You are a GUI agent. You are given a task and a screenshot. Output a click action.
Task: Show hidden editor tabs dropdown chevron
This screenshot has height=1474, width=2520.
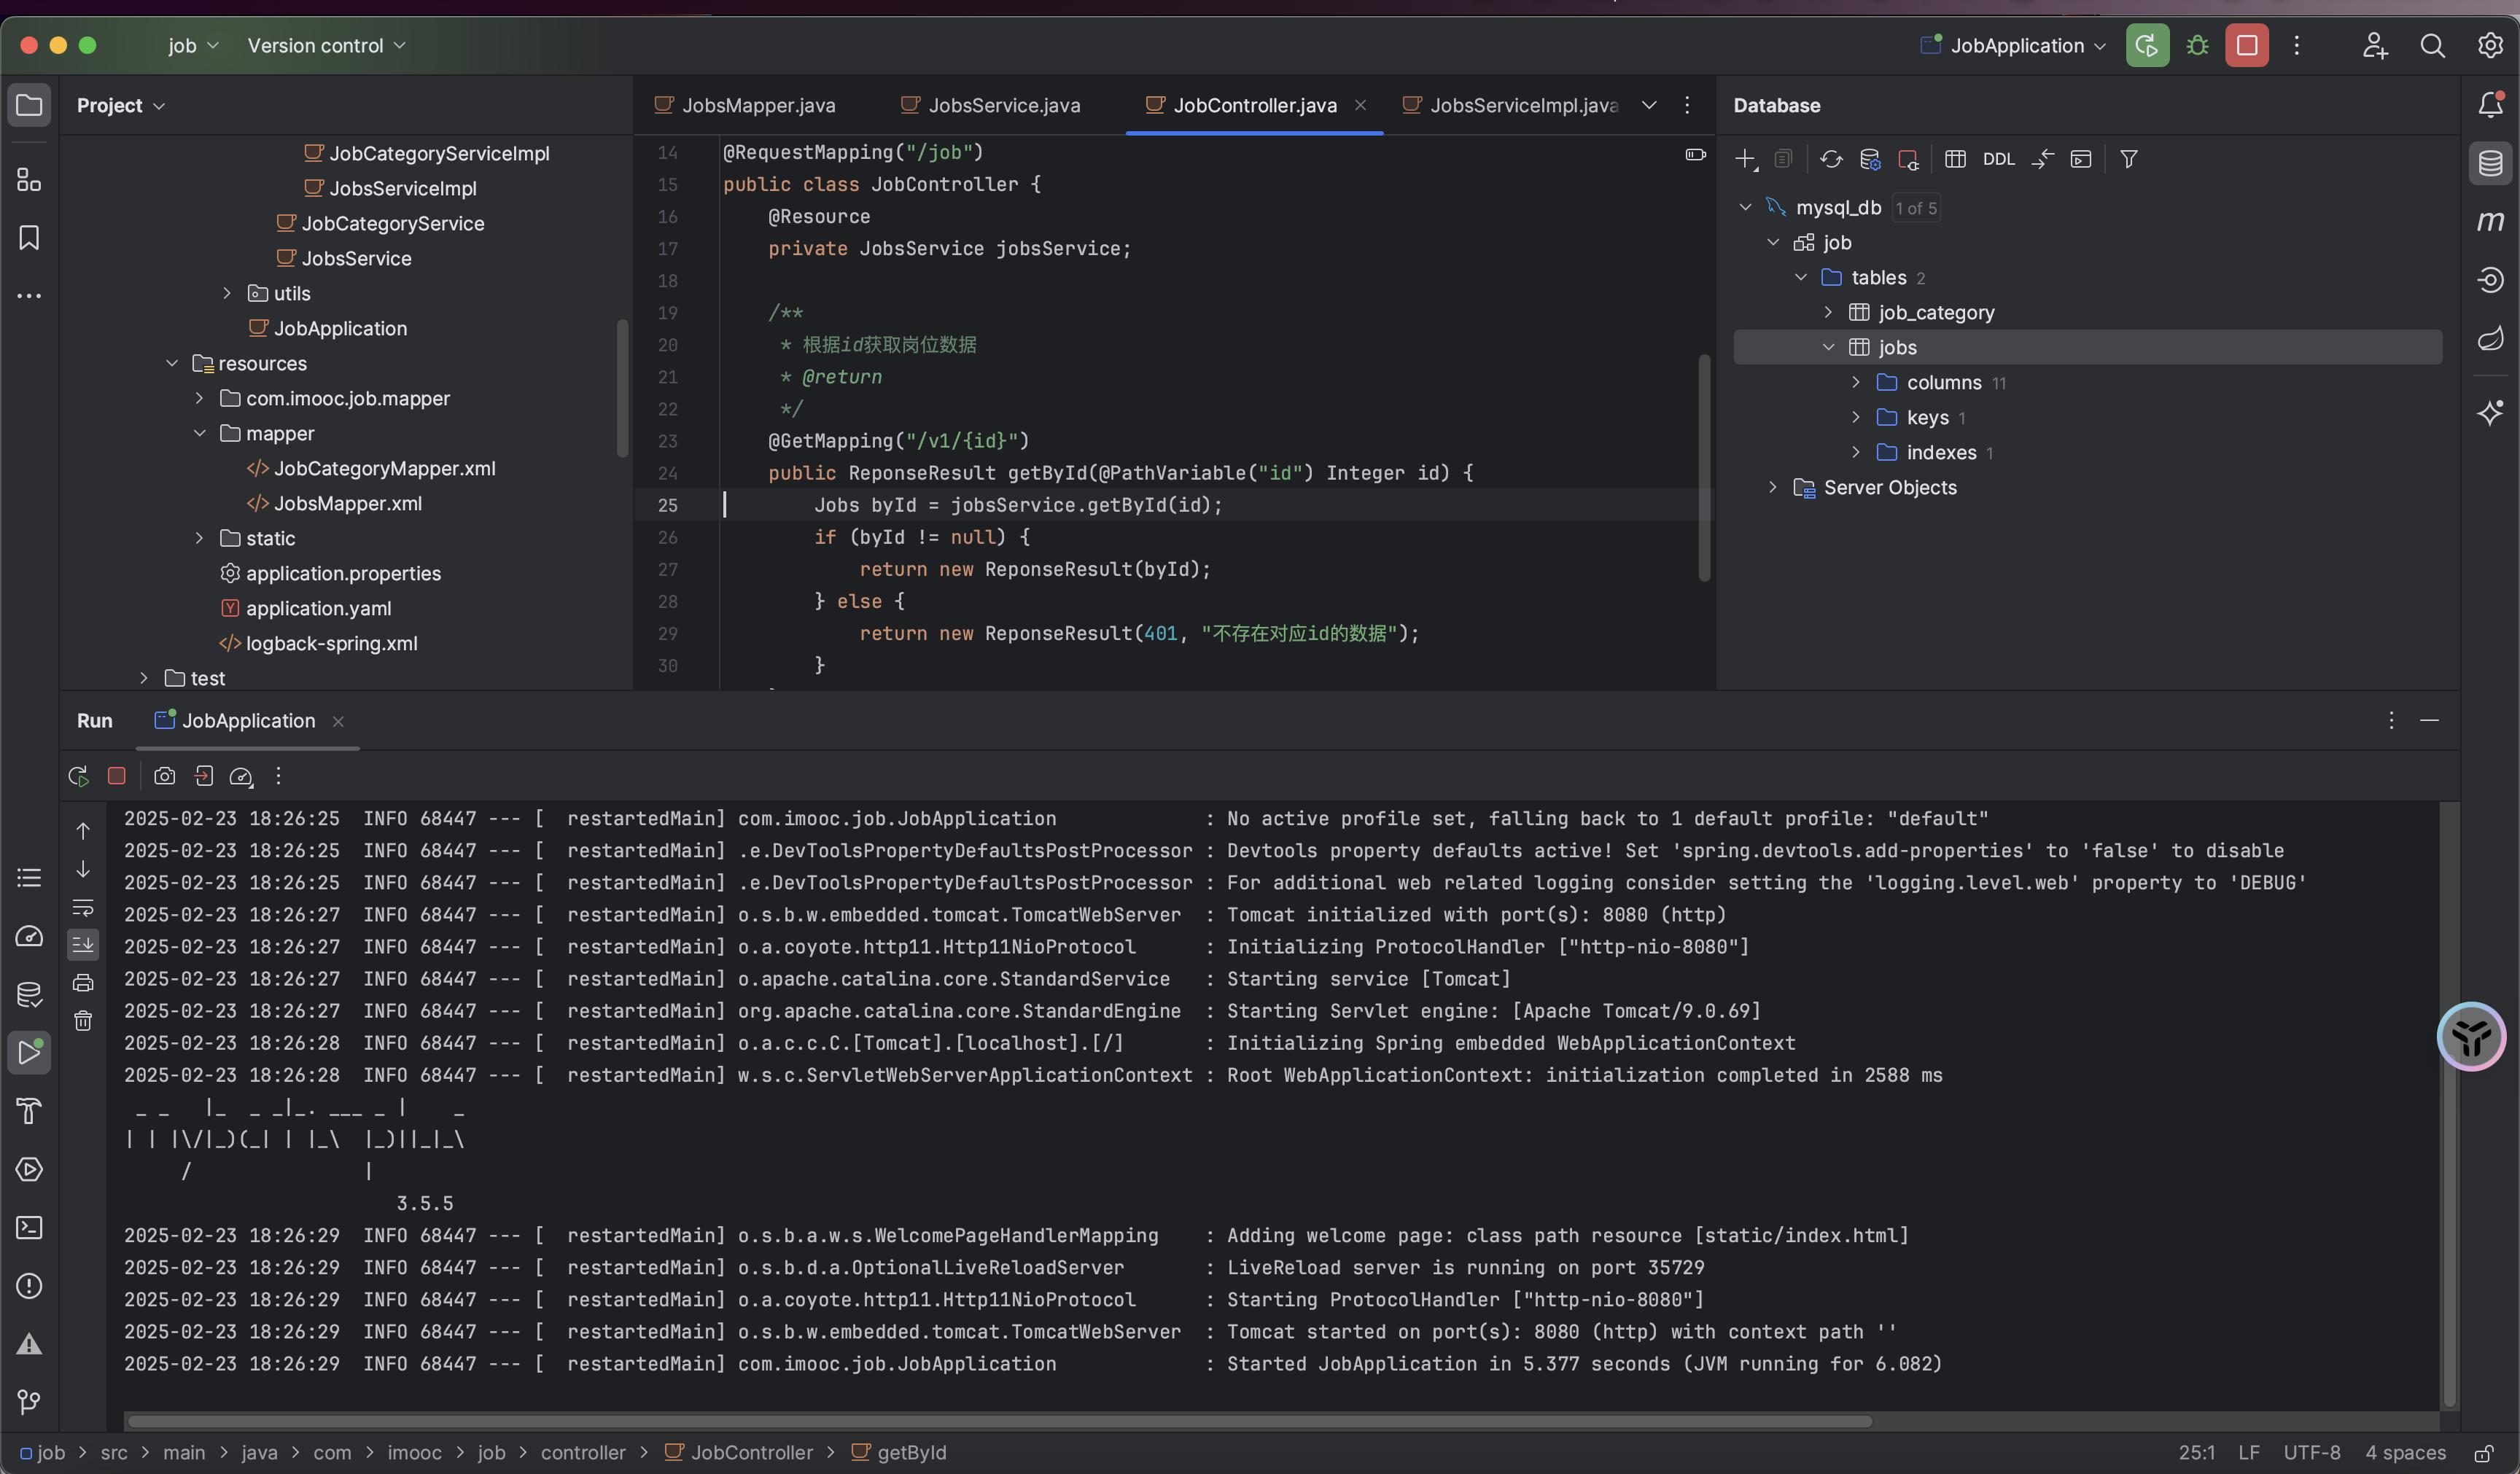(x=1649, y=105)
